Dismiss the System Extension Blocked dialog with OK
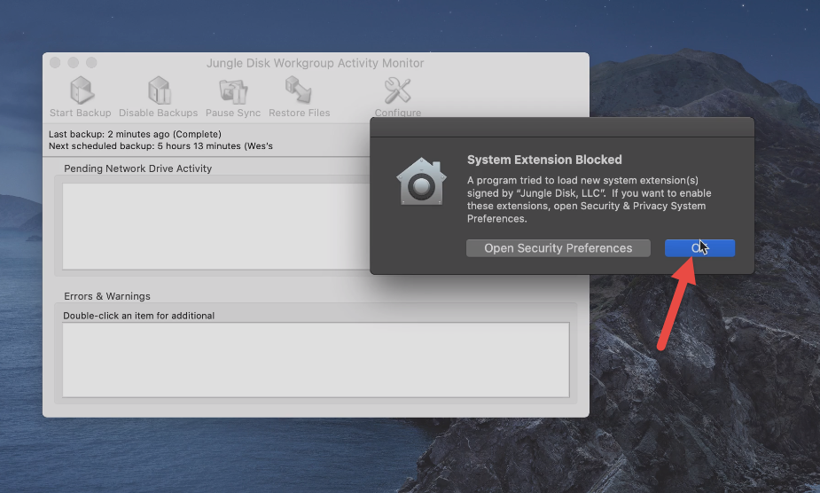 tap(699, 248)
